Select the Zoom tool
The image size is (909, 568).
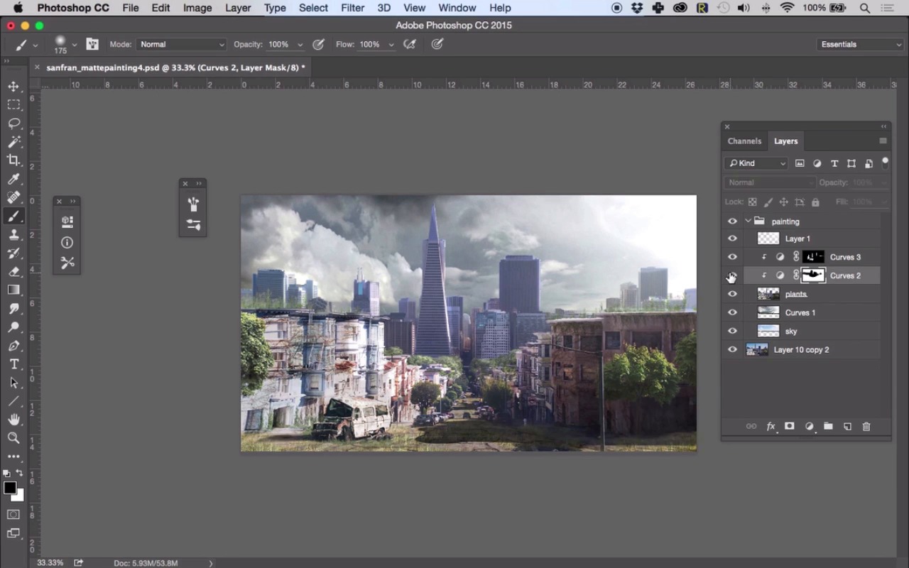tap(13, 438)
